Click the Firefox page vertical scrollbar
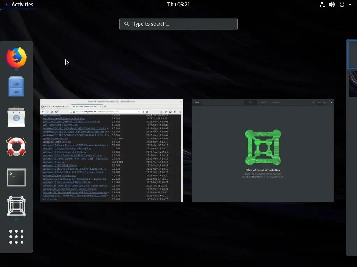 point(182,157)
